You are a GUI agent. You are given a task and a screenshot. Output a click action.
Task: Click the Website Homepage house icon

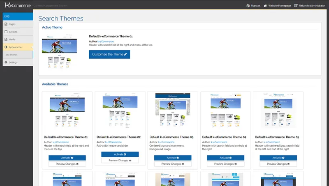click(x=265, y=6)
